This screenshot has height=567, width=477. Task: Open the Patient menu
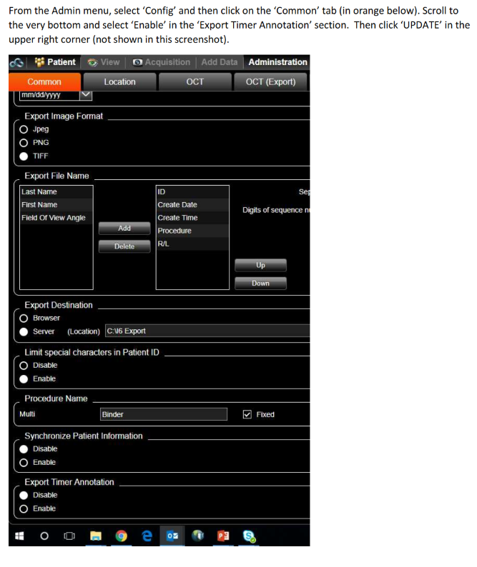click(x=55, y=62)
